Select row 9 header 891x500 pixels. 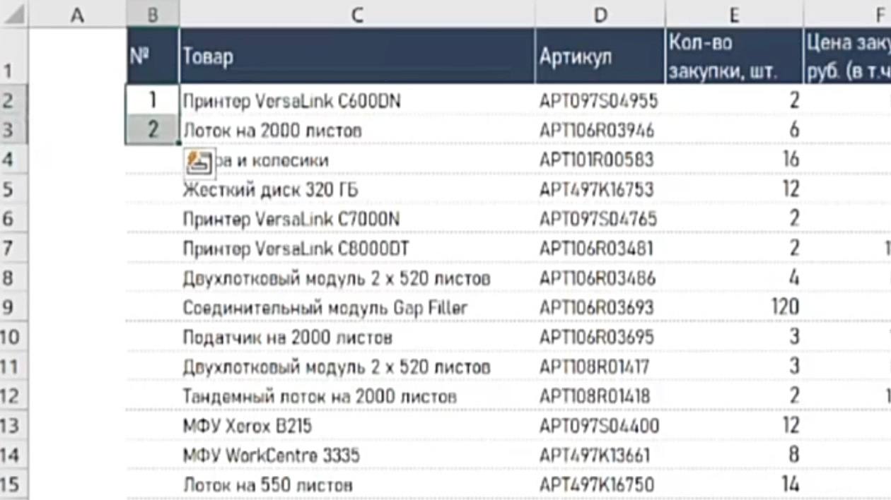(13, 307)
